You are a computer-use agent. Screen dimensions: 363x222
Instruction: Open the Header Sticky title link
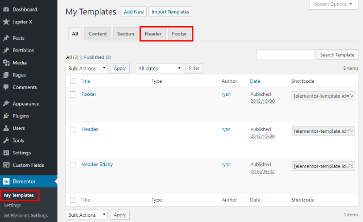pos(97,165)
